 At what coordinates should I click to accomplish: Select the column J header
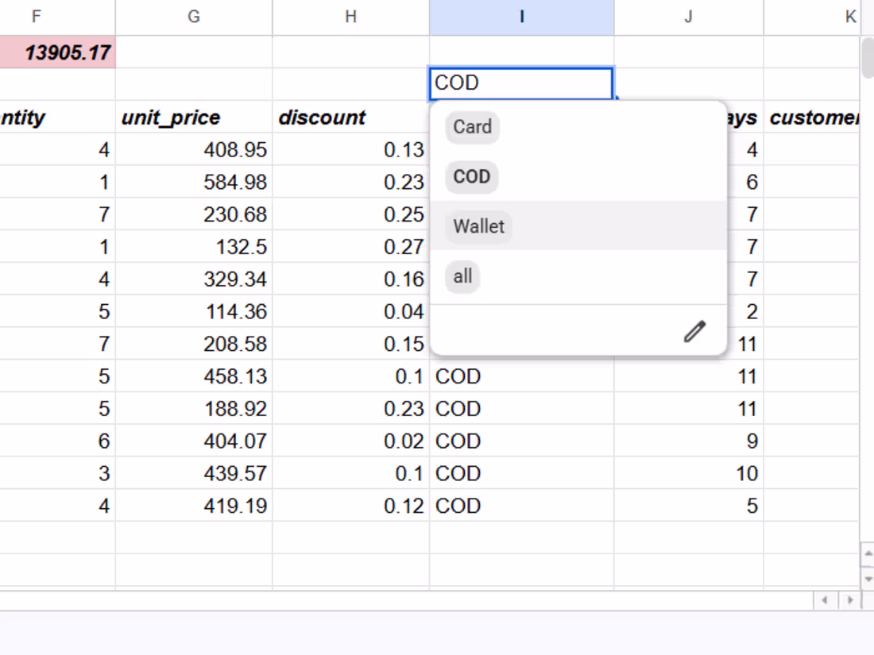[689, 17]
